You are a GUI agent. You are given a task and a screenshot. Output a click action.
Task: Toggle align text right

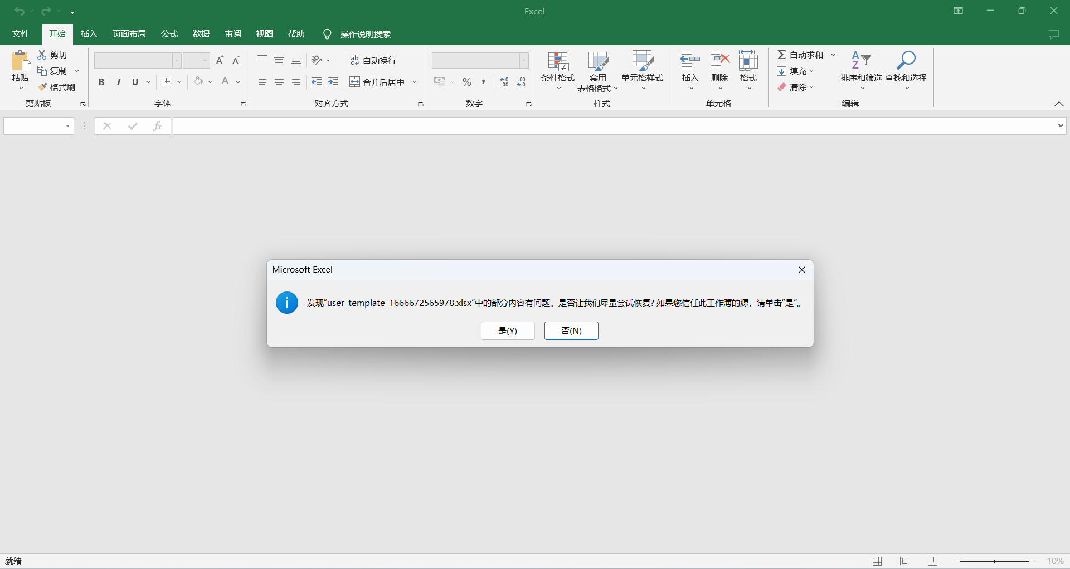[296, 82]
